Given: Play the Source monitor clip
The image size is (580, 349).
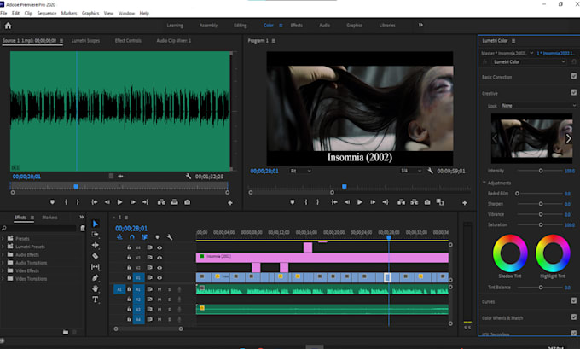Looking at the screenshot, I should click(x=119, y=202).
